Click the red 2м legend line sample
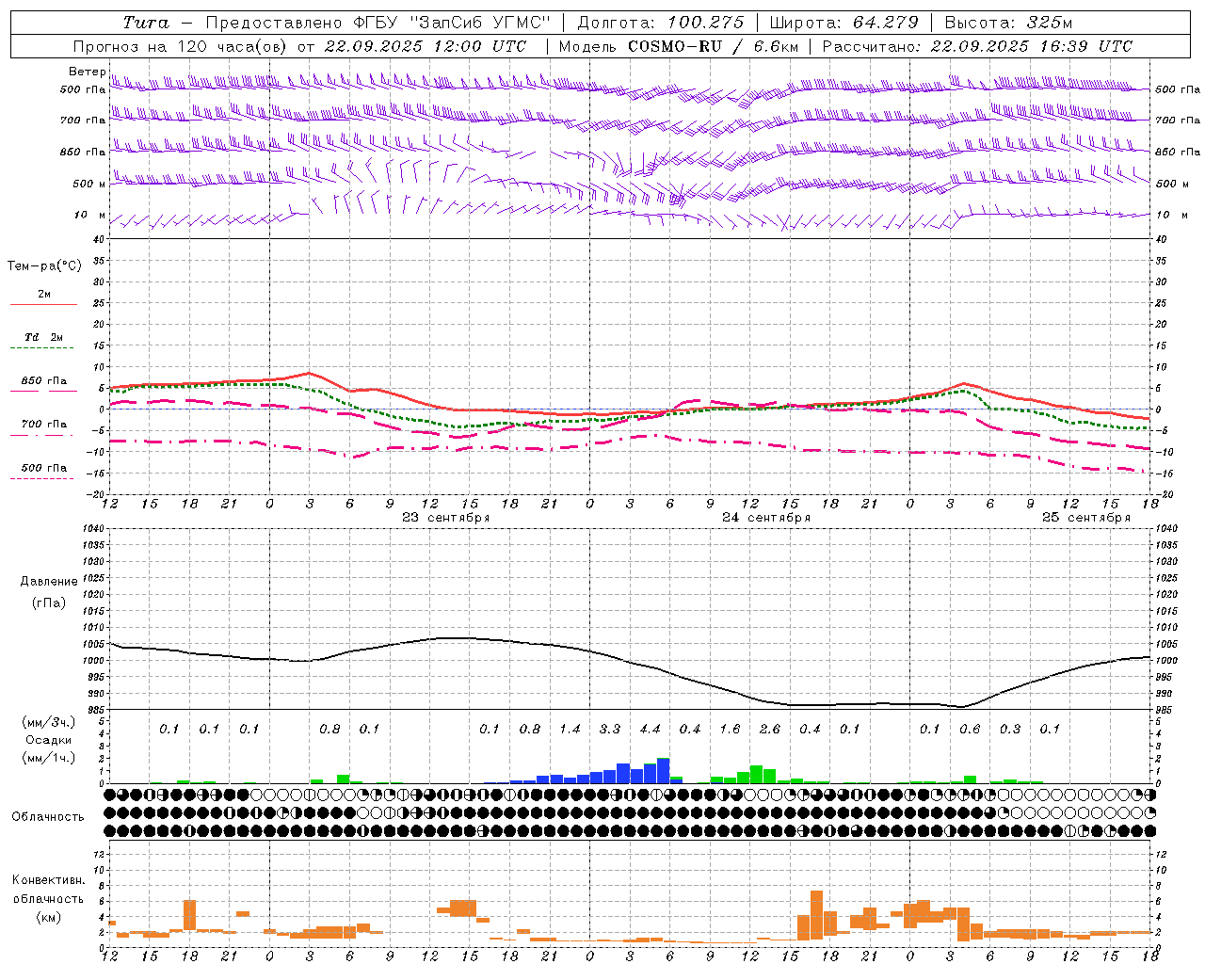This screenshot has width=1205, height=964. click(x=43, y=305)
